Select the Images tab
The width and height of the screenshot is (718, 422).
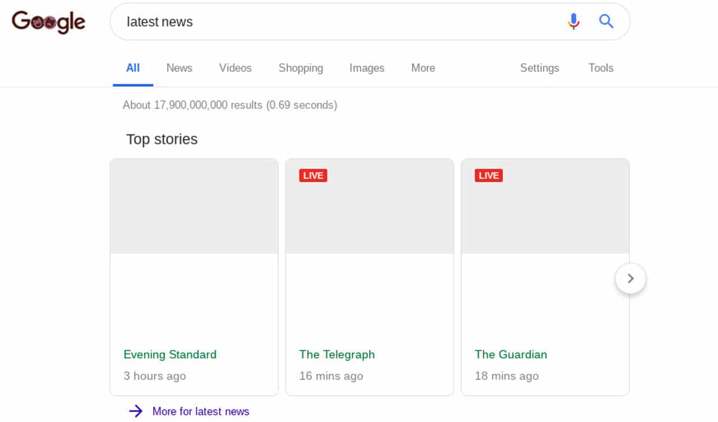pos(366,68)
